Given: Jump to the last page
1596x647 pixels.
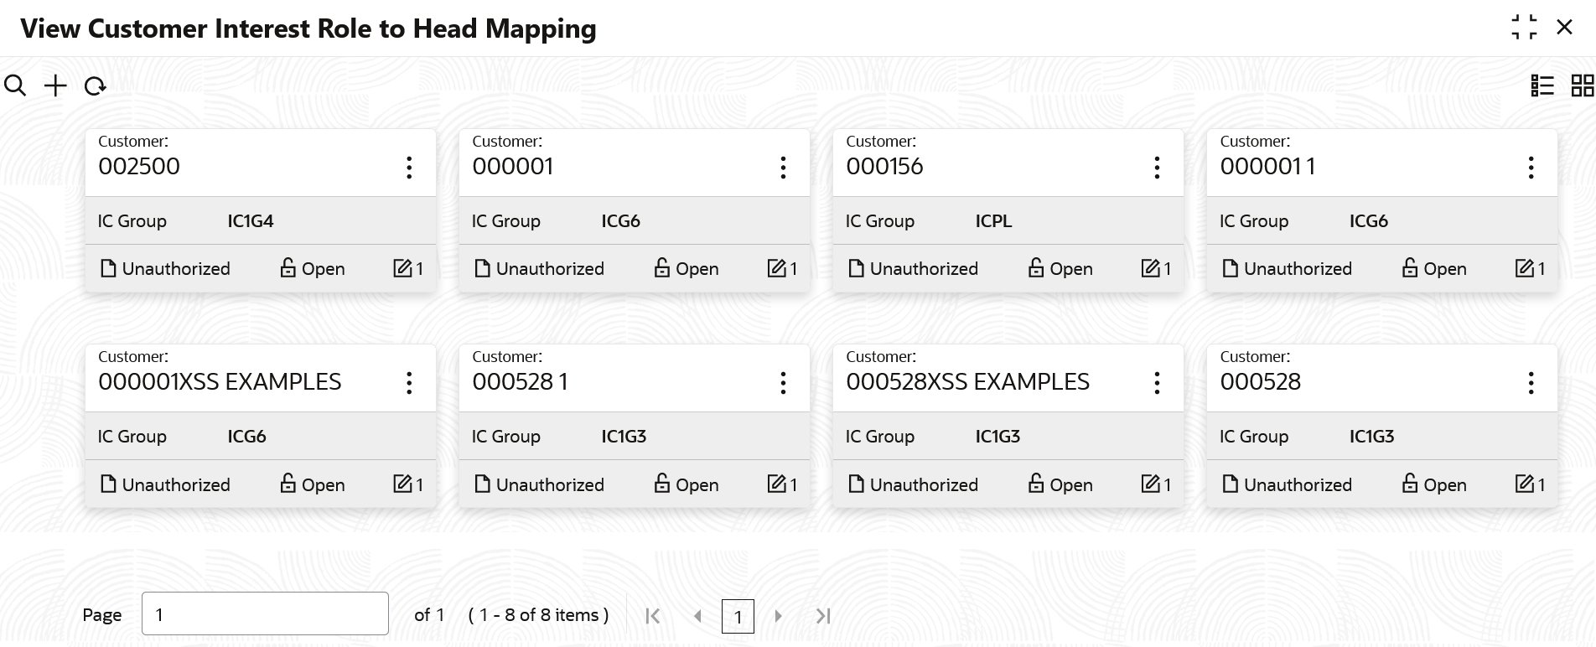Looking at the screenshot, I should coord(823,616).
